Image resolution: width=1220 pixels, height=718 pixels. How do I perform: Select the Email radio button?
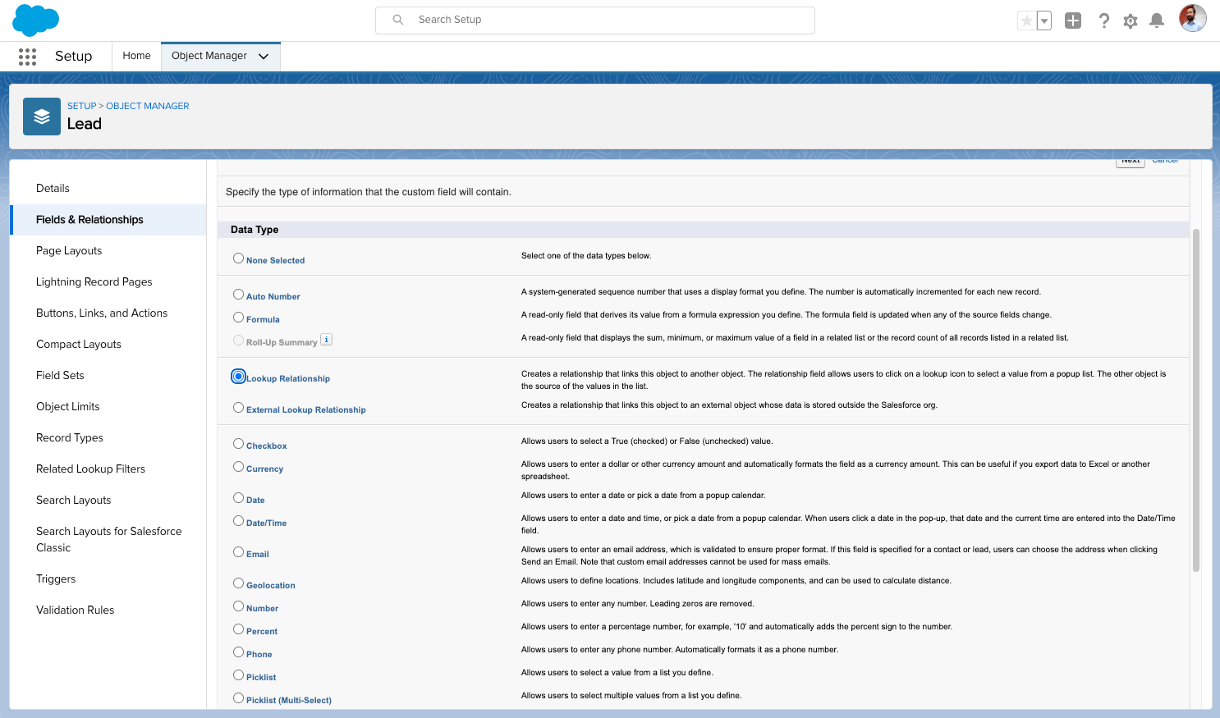pyautogui.click(x=238, y=552)
